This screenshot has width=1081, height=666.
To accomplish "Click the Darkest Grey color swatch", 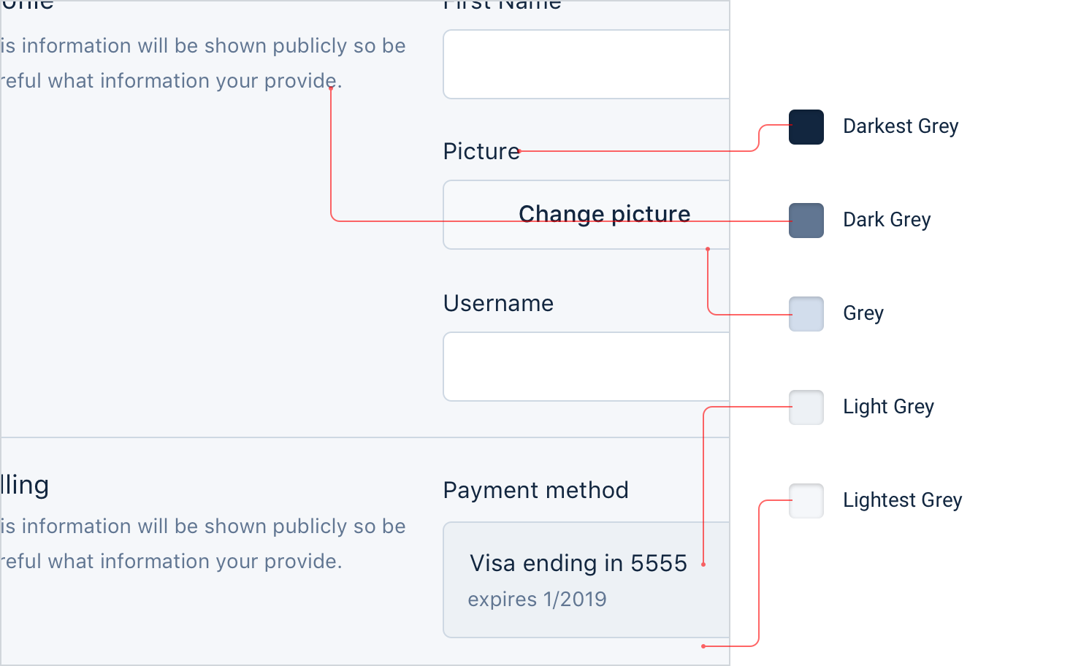I will point(806,127).
